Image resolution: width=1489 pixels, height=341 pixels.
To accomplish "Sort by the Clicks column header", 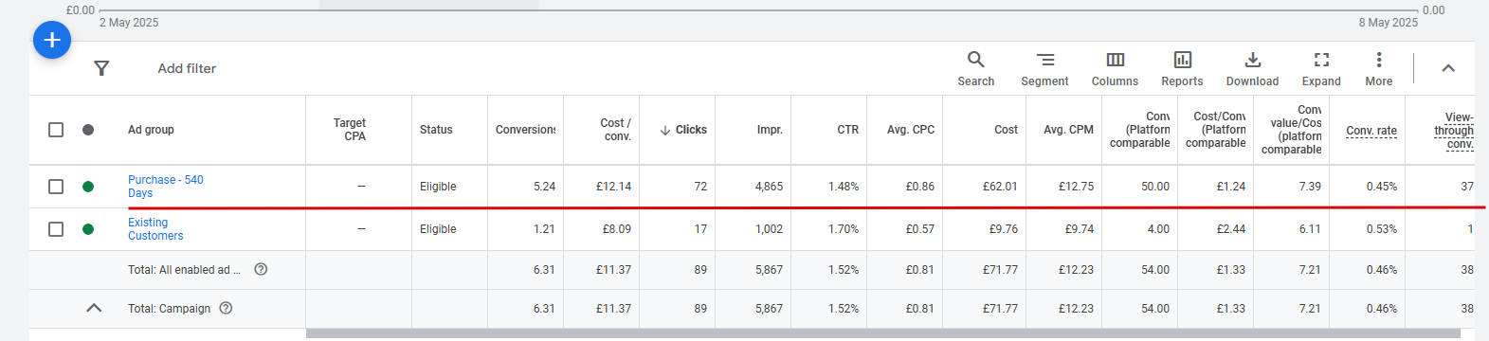I will [683, 130].
